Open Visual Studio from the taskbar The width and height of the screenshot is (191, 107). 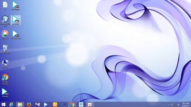click(37, 104)
